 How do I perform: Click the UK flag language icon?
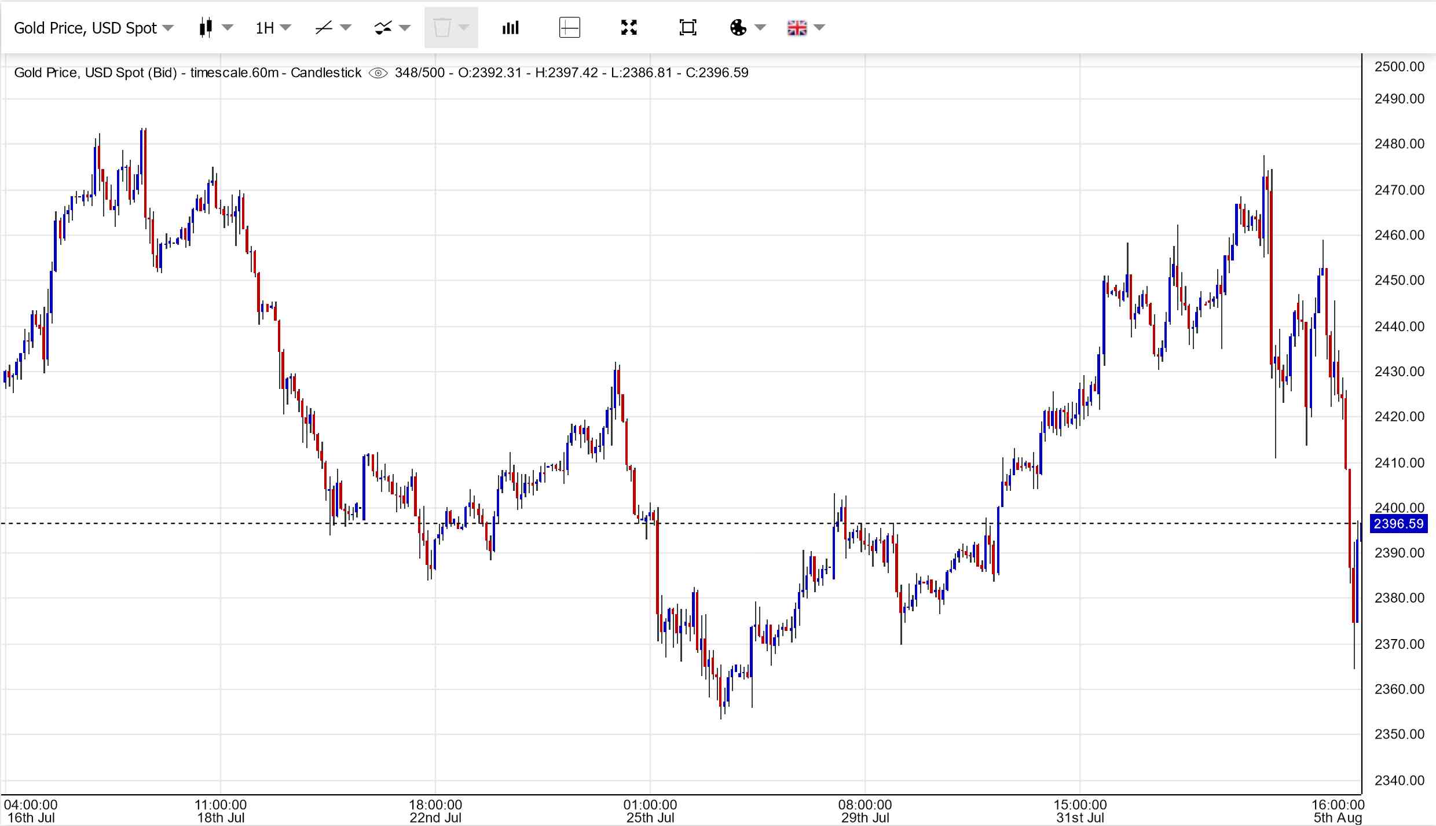point(797,28)
